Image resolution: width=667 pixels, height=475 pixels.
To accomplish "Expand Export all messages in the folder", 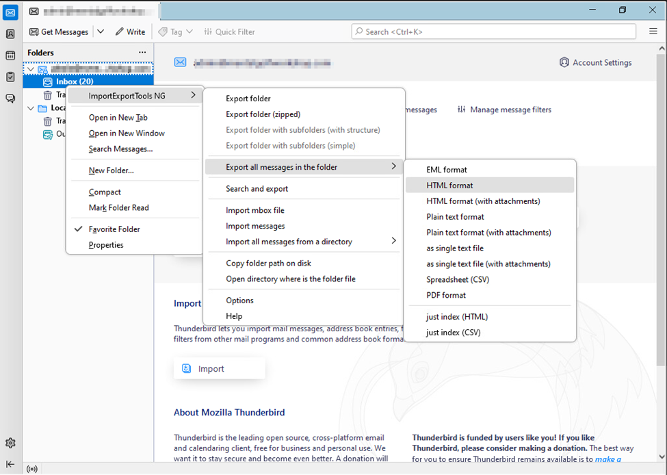I will coord(303,167).
